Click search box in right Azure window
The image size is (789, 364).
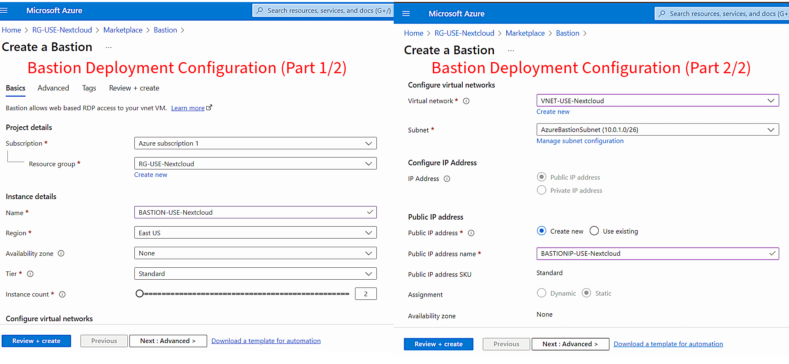721,14
